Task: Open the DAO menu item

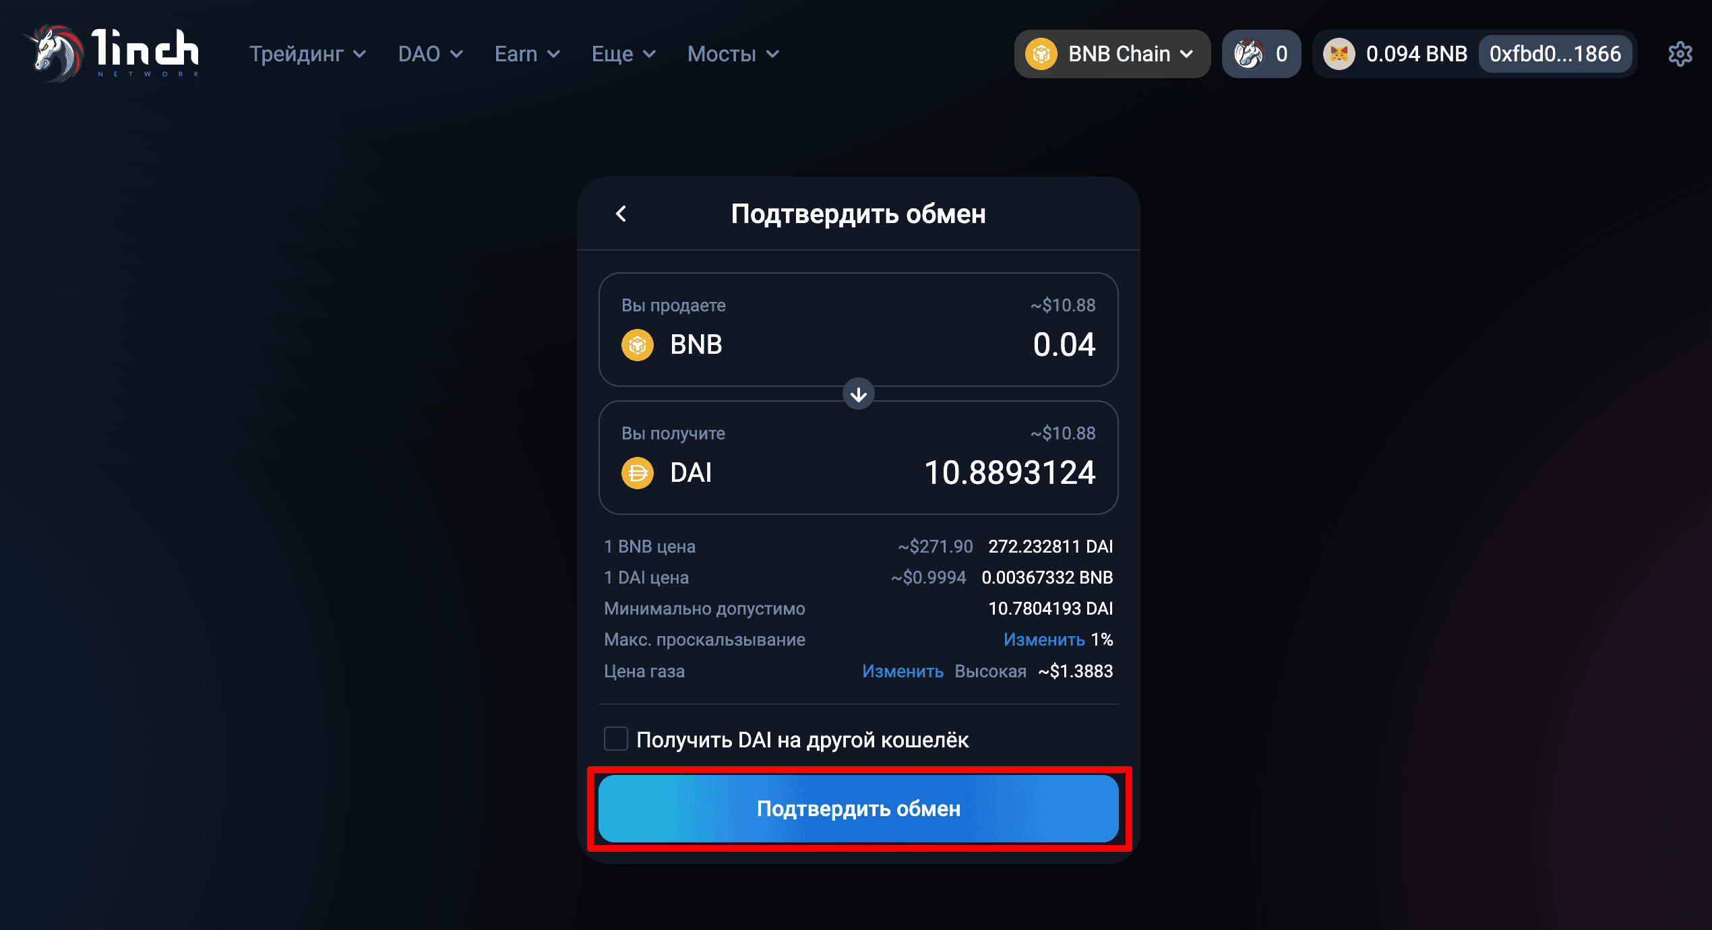Action: point(431,54)
